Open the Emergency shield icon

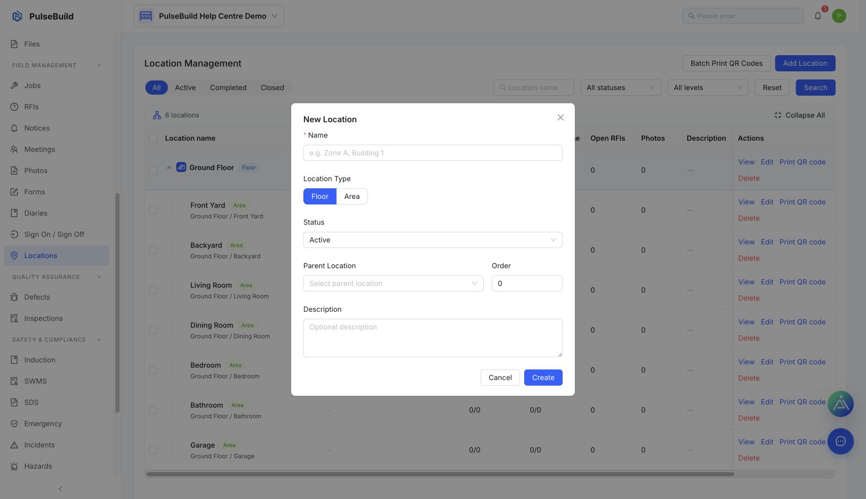pos(14,424)
